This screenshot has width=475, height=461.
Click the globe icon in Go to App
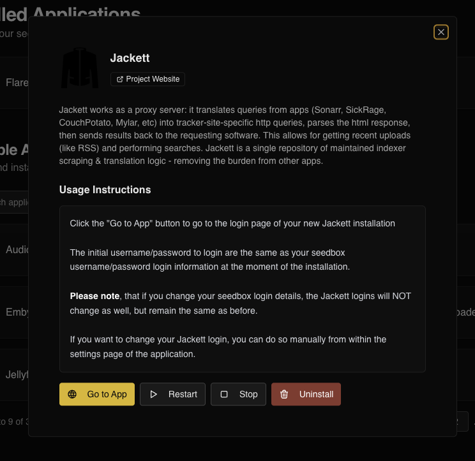coord(72,394)
